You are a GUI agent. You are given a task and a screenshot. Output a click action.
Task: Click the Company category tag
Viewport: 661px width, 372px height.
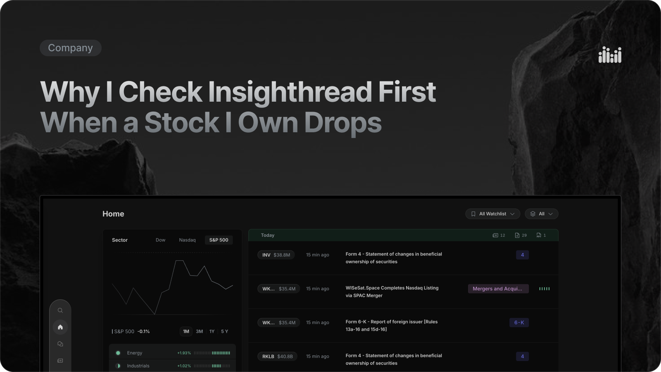coord(71,48)
